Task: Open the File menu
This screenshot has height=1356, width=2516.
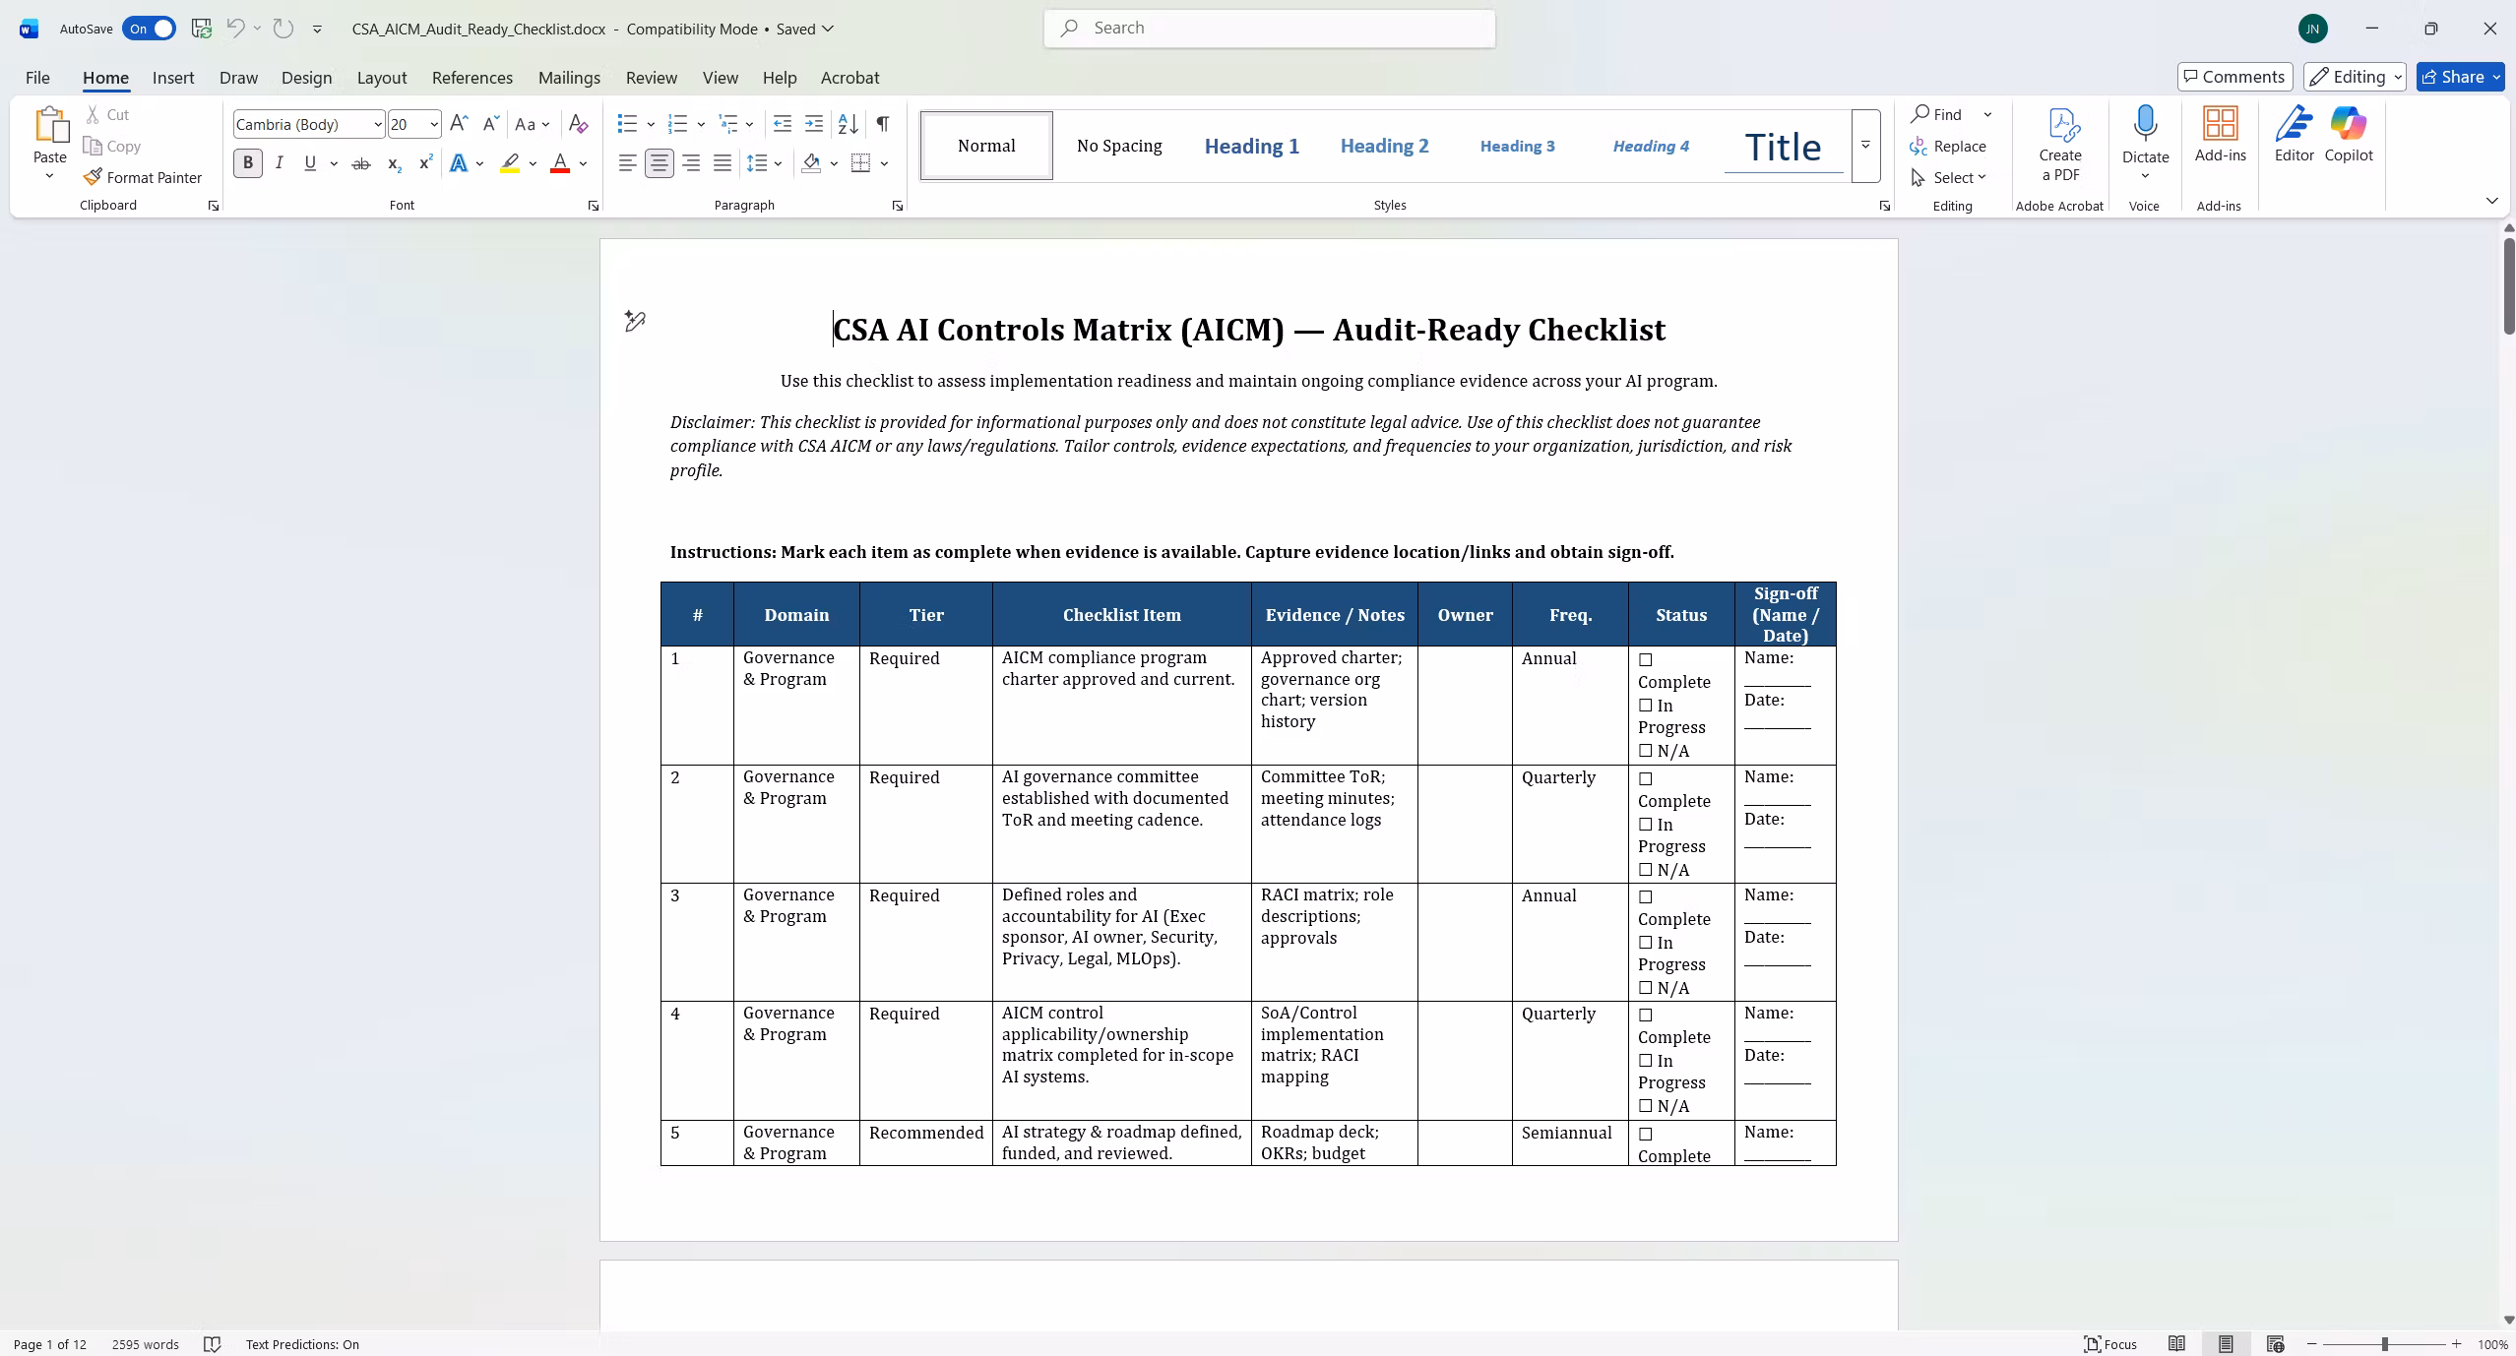Action: click(37, 78)
